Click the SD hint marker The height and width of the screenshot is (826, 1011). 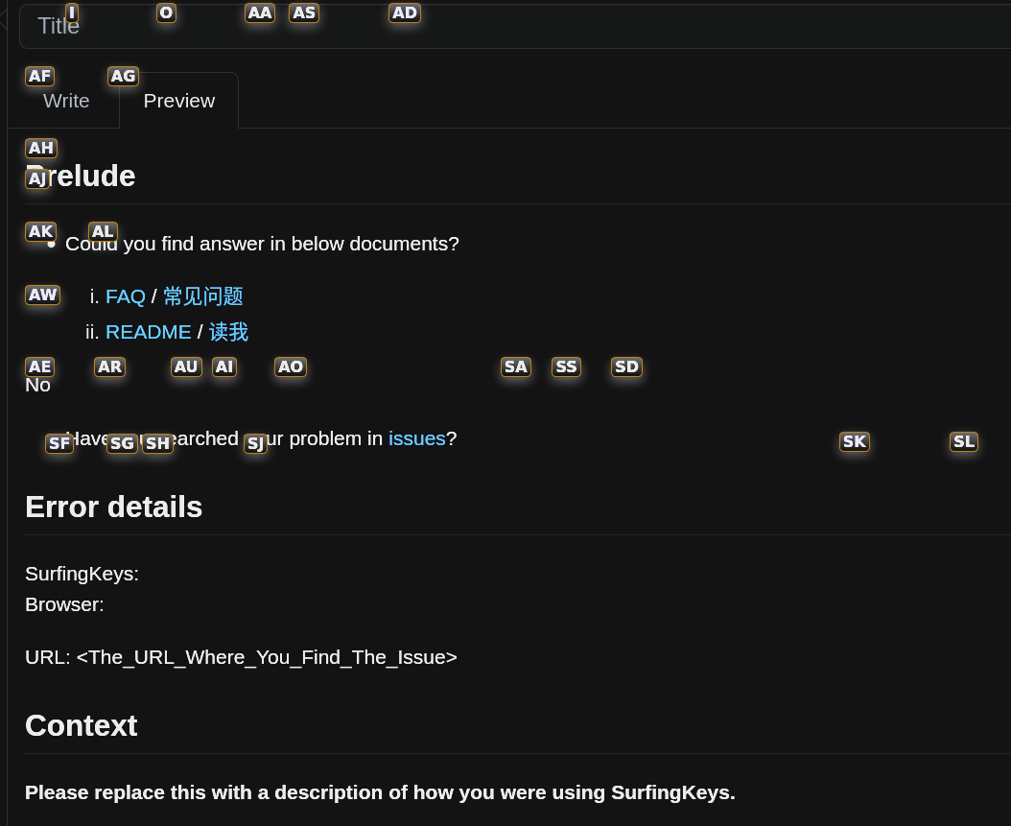[626, 366]
